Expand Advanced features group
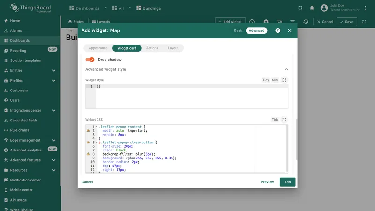375x211 pixels. pyautogui.click(x=54, y=160)
